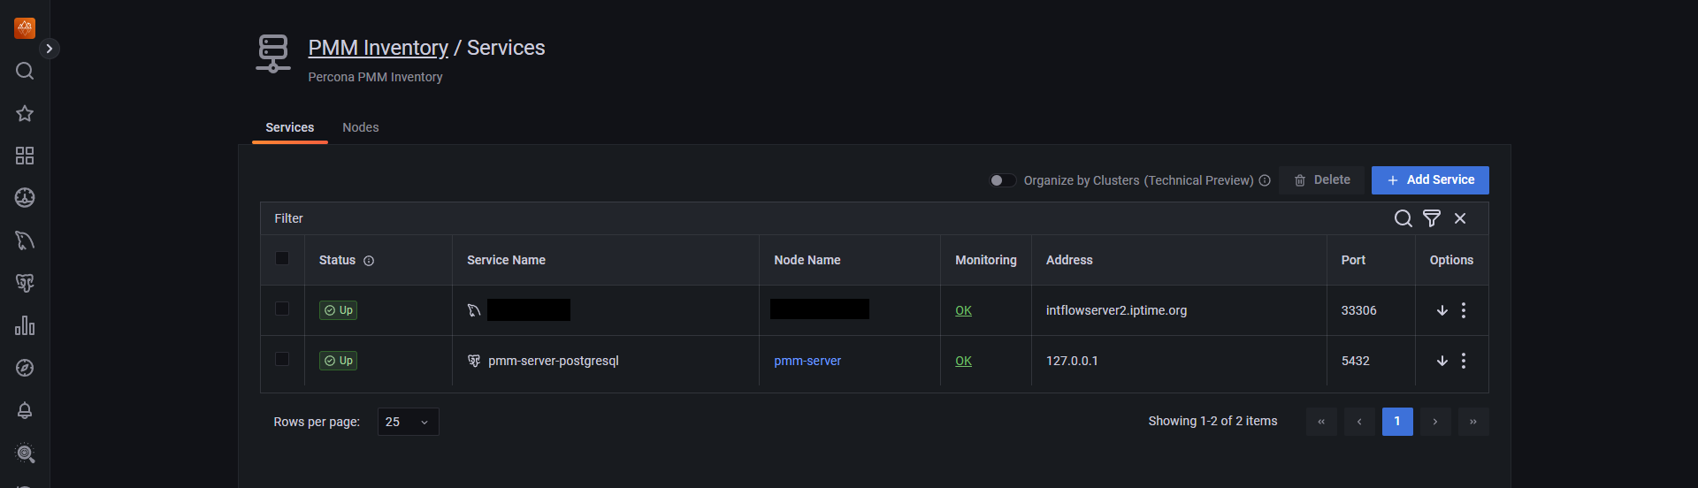The height and width of the screenshot is (488, 1698).
Task: Select checkbox for the port 33306 service row
Action: 282,309
